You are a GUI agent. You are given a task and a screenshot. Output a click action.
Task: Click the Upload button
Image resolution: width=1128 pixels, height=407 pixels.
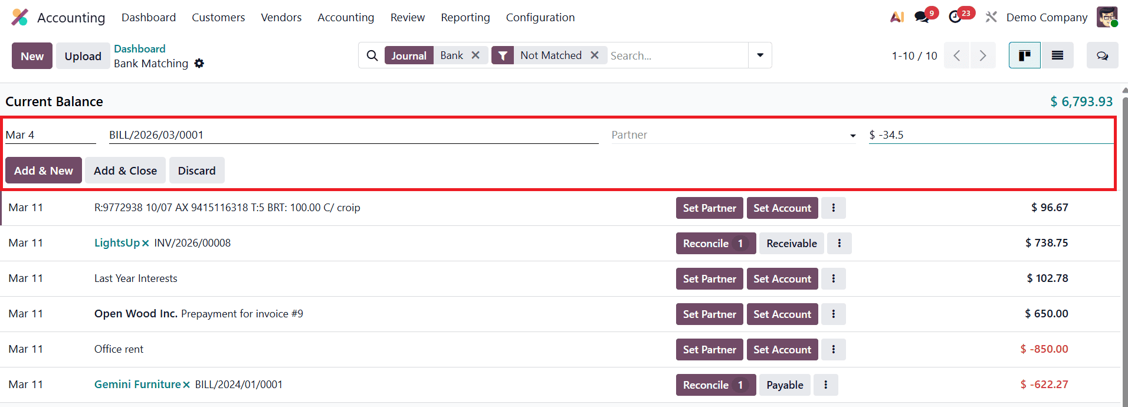[83, 56]
